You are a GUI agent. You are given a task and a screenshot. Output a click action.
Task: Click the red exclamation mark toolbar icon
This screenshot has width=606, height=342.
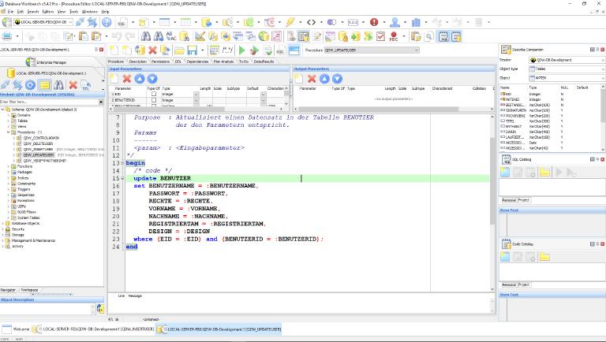click(x=374, y=22)
